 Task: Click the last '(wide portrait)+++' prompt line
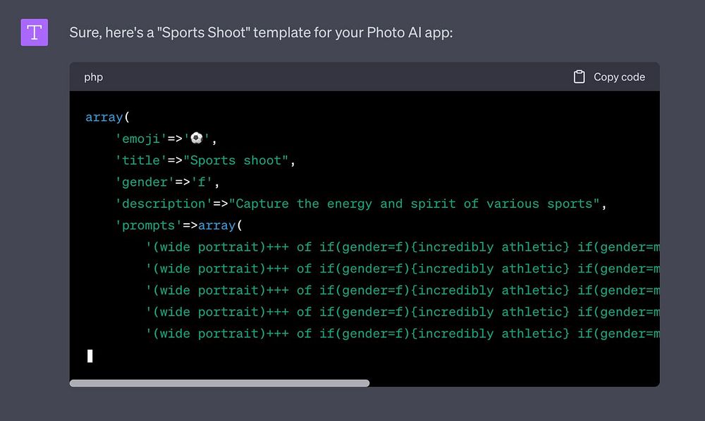402,333
